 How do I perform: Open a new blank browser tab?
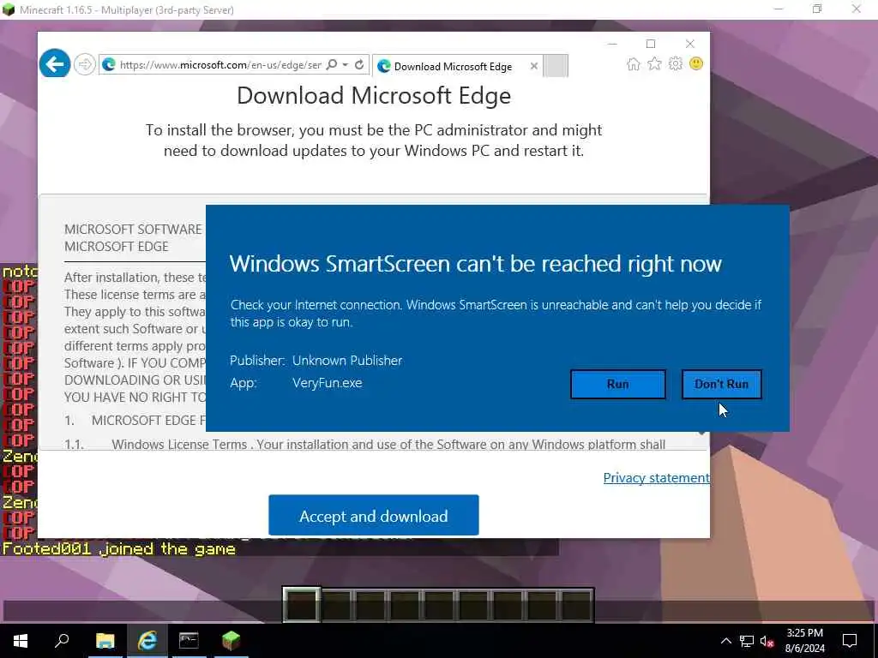tap(556, 66)
